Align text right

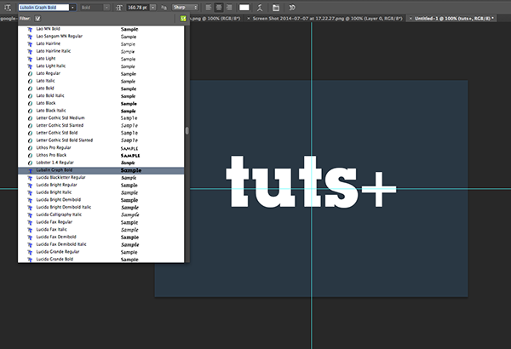pyautogui.click(x=229, y=7)
